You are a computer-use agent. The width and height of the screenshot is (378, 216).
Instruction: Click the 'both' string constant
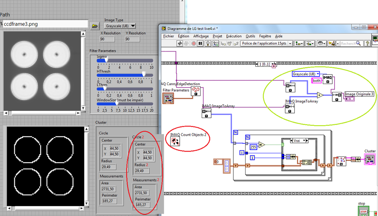[x=317, y=81]
